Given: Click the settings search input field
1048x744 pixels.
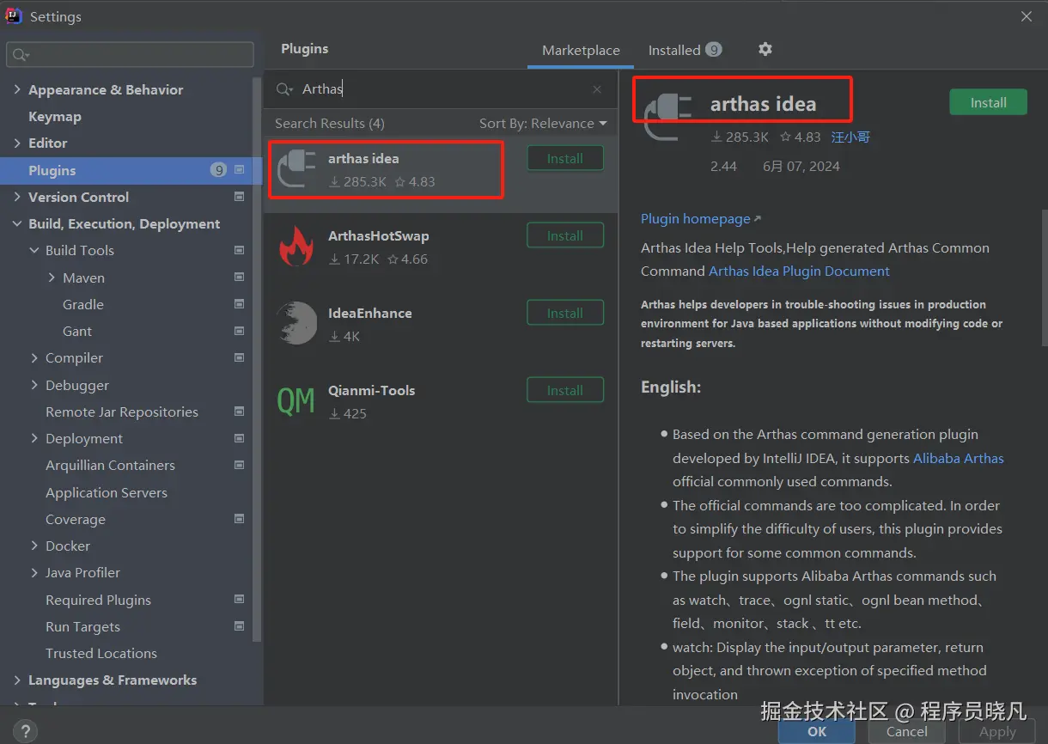Looking at the screenshot, I should point(131,55).
